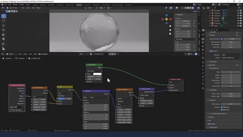Image resolution: width=243 pixels, height=137 pixels.
Task: Adjust Glass BSDF Roughness slider
Action: (94, 76)
